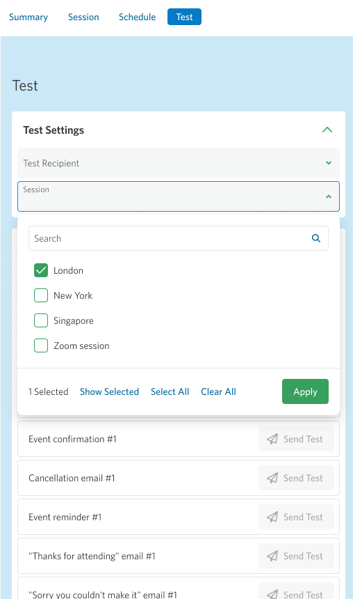Click paper plane icon for Cancellation email #1

tap(272, 478)
